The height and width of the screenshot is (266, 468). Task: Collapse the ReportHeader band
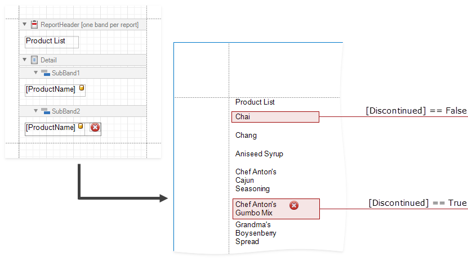click(25, 25)
